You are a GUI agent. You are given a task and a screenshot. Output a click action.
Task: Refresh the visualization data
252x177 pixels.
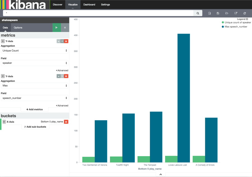click(x=244, y=13)
